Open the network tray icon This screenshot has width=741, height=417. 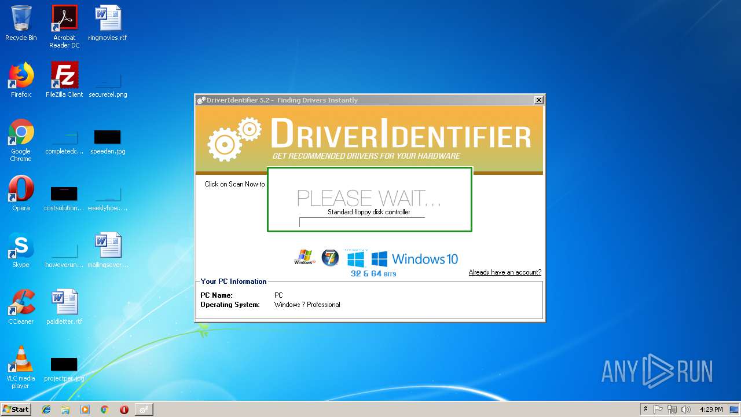pyautogui.click(x=672, y=409)
